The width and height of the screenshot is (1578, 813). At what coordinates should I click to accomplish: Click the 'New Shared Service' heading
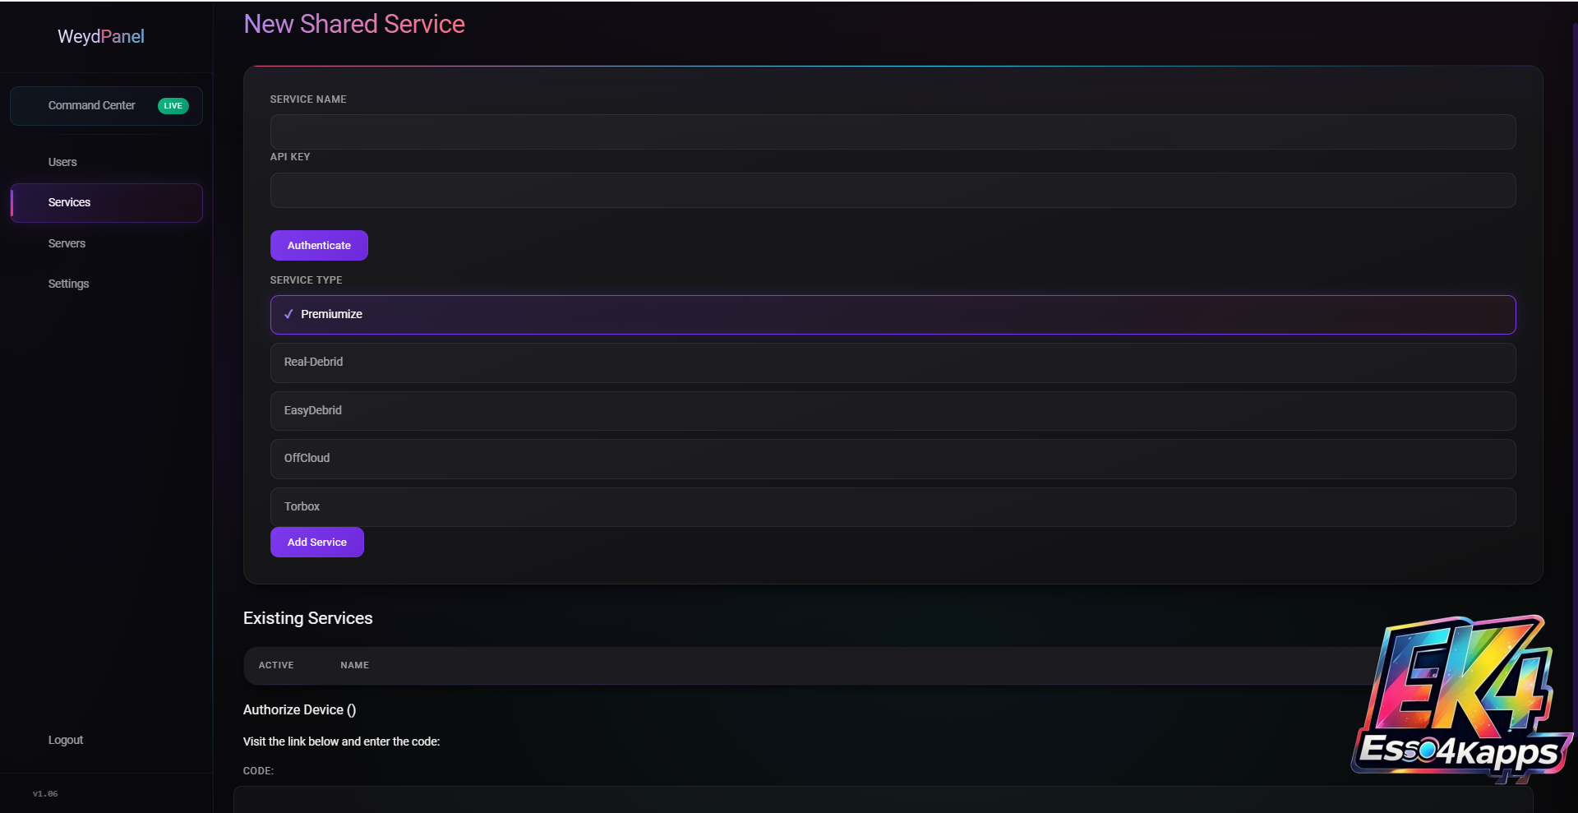[354, 24]
